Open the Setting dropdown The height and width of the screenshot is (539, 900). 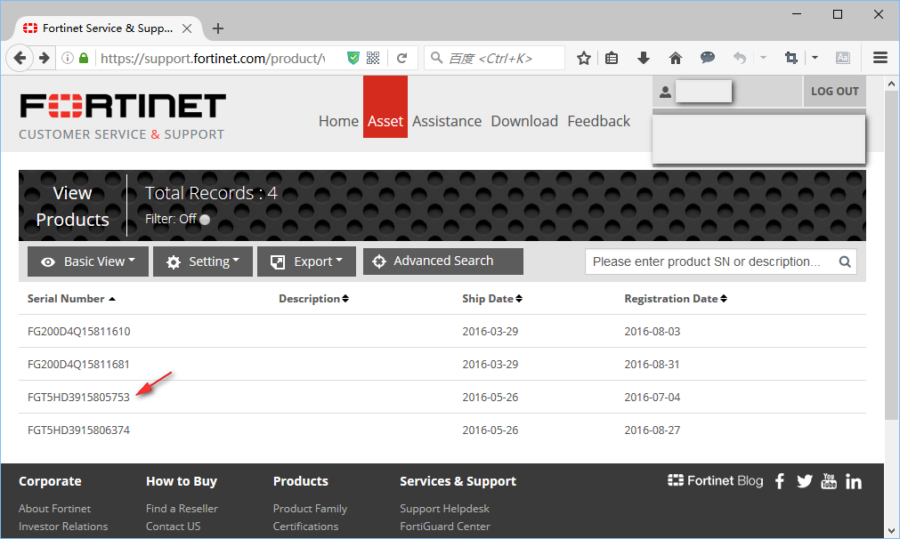click(203, 261)
